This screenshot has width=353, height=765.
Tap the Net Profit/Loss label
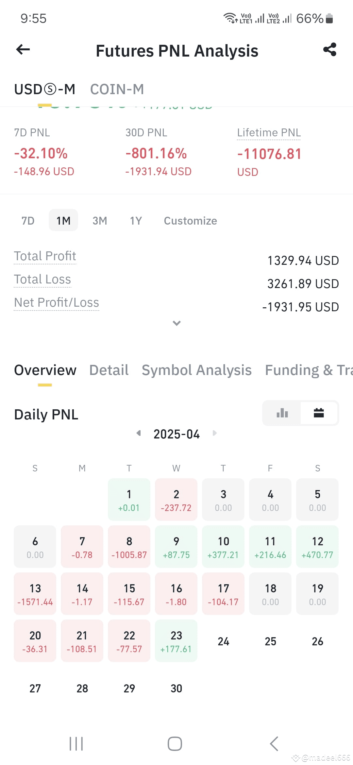tap(57, 302)
